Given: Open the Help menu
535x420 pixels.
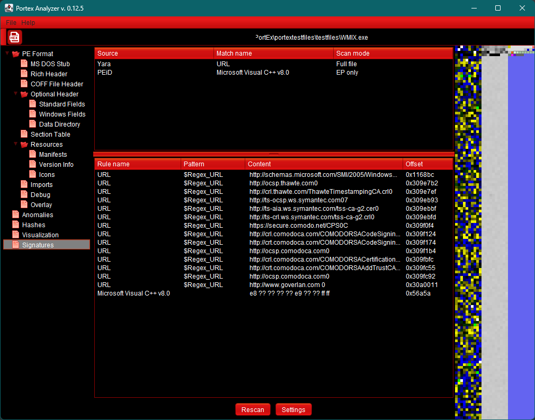Looking at the screenshot, I should 28,23.
